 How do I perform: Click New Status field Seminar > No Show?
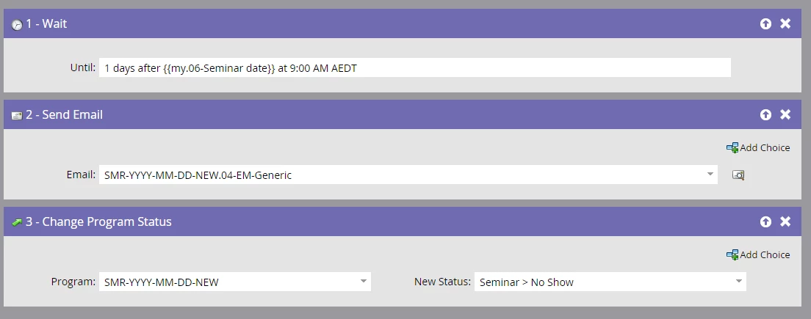pyautogui.click(x=610, y=282)
